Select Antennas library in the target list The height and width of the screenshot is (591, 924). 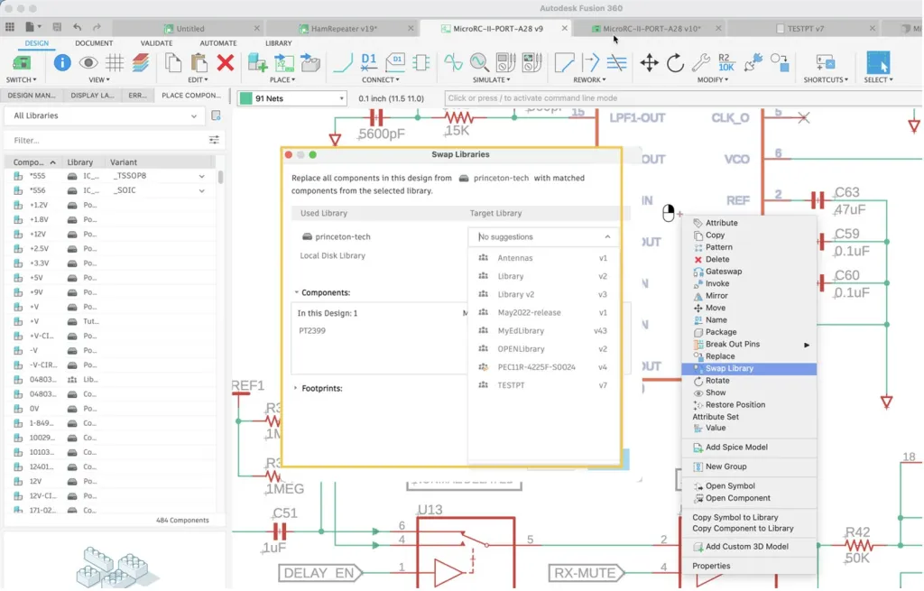coord(542,258)
